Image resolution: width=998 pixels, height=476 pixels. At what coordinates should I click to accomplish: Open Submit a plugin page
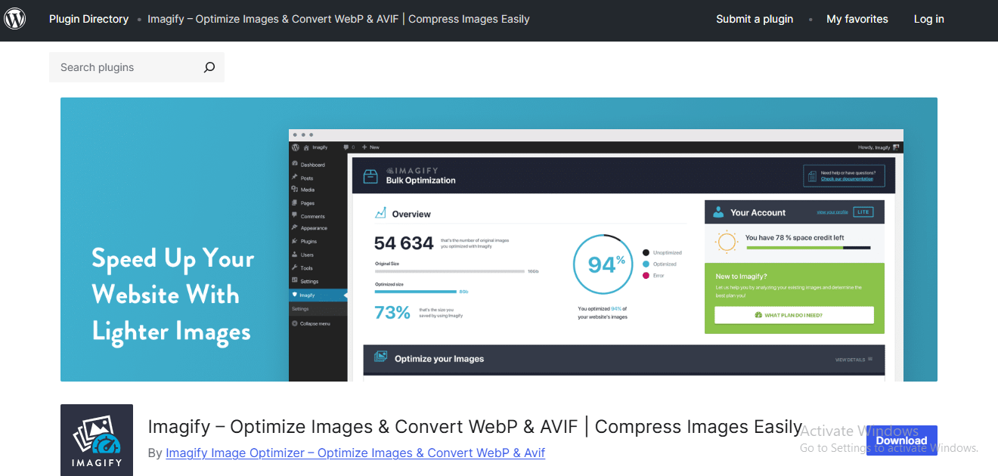755,19
